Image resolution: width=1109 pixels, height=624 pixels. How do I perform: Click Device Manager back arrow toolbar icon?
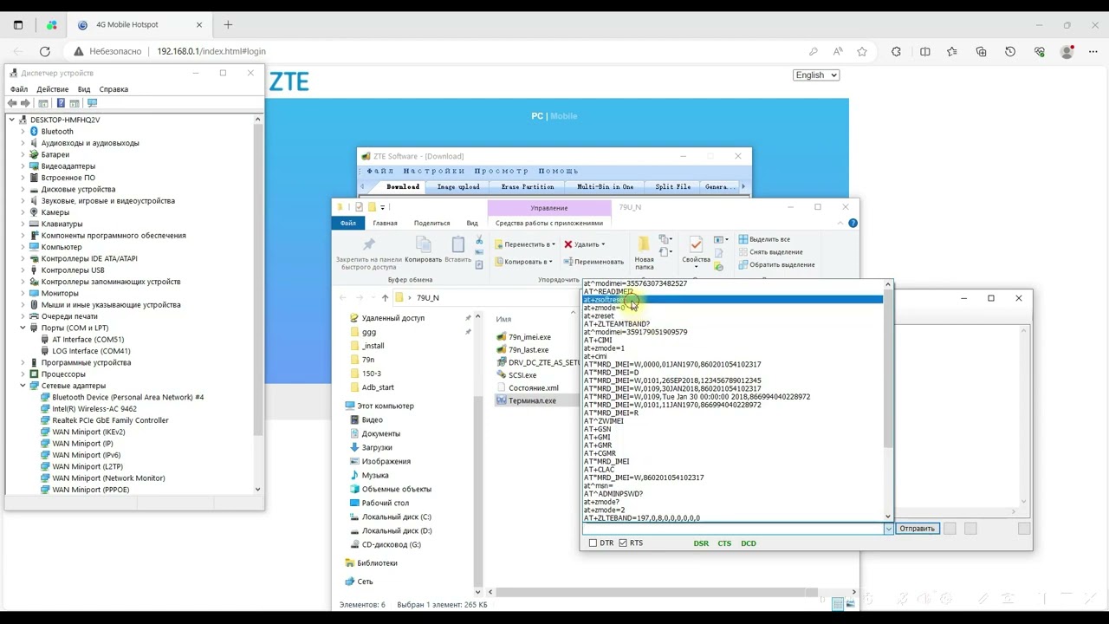(x=12, y=103)
